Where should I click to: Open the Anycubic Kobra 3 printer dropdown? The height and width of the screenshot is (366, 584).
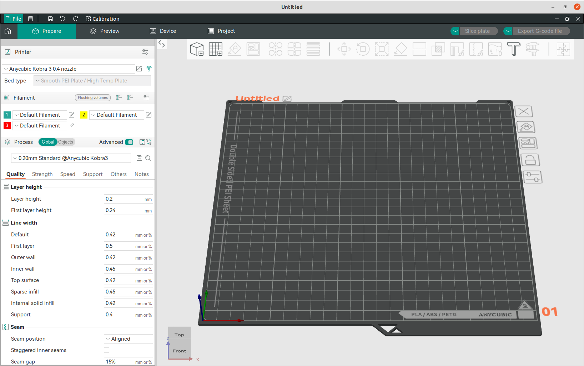pos(69,69)
